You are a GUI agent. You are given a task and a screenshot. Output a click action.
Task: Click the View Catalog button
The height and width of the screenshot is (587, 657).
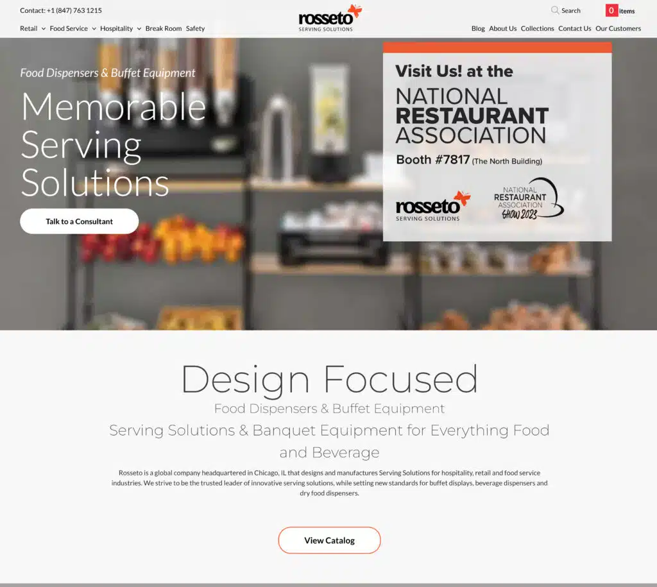[x=329, y=540]
